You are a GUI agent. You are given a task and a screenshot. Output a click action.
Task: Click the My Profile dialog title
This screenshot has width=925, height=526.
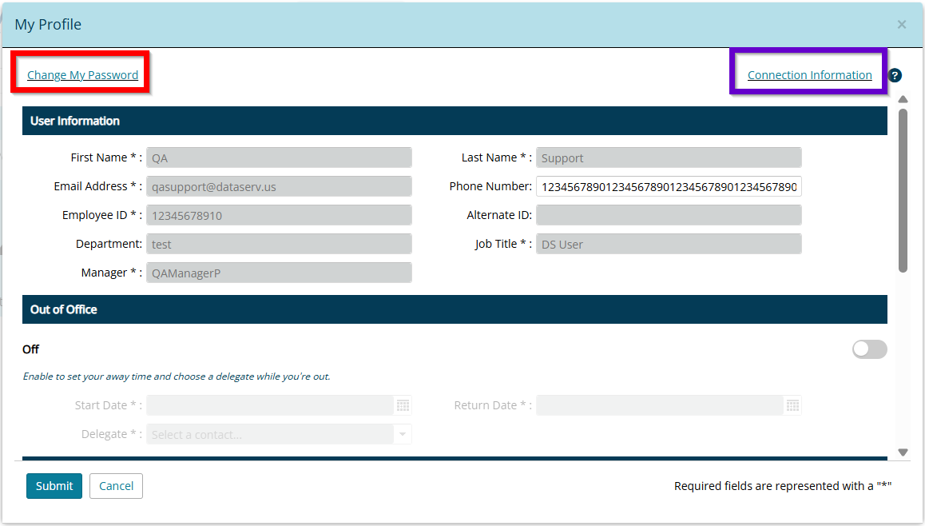tap(48, 24)
